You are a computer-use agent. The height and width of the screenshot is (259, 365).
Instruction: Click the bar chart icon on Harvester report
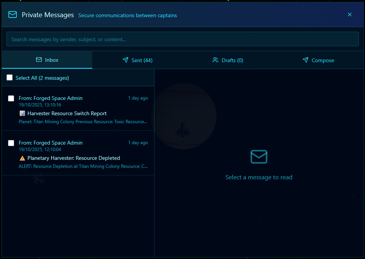tap(22, 113)
